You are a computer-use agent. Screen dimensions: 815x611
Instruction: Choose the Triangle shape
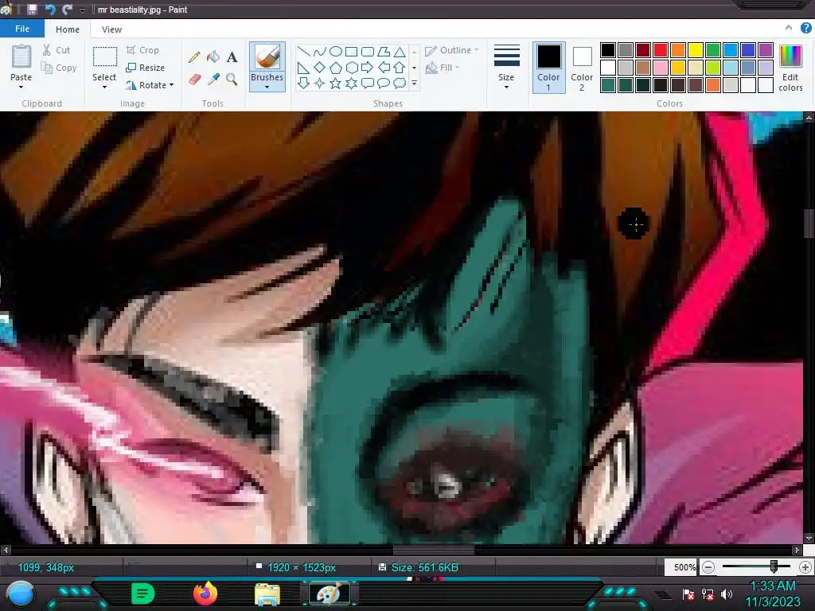point(400,52)
